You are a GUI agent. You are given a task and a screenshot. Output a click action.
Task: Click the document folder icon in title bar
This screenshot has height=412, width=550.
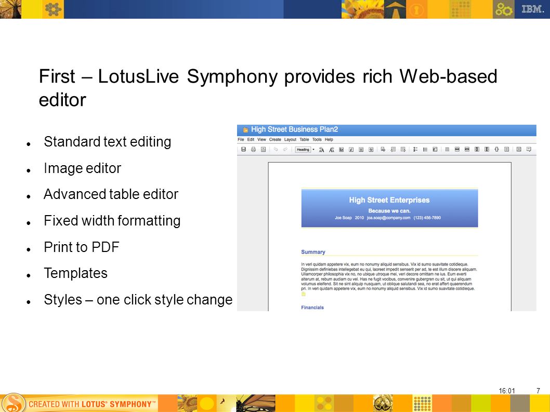[x=245, y=130]
